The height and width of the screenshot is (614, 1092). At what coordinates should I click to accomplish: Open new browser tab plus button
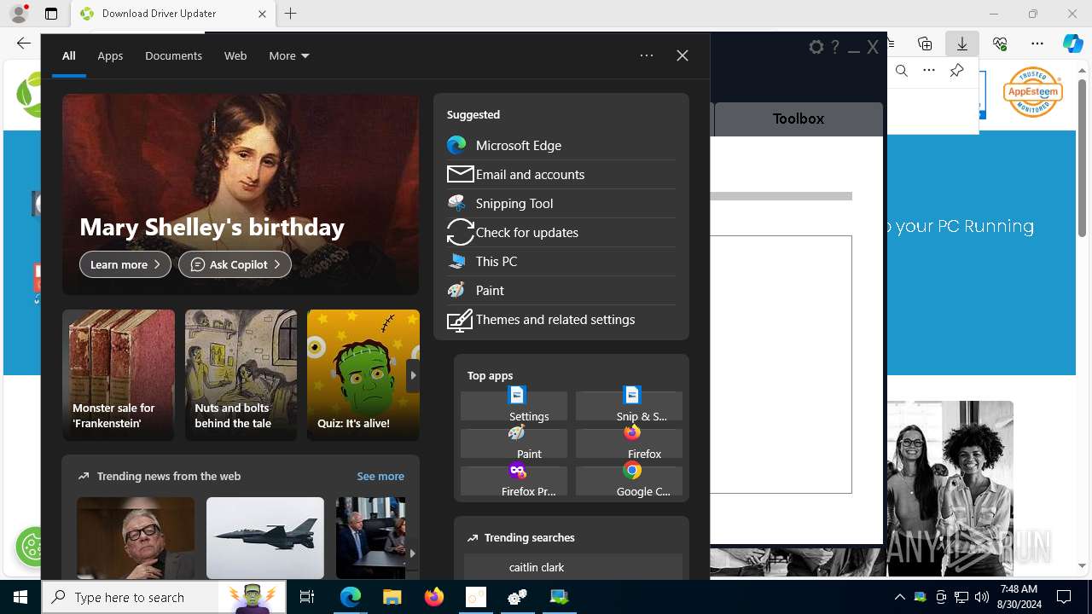pyautogui.click(x=291, y=14)
